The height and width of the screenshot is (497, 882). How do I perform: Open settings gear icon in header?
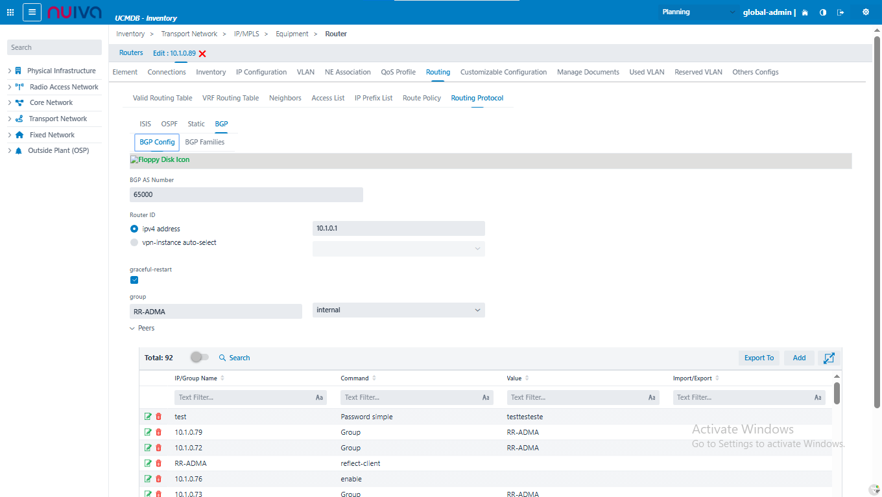tap(865, 12)
